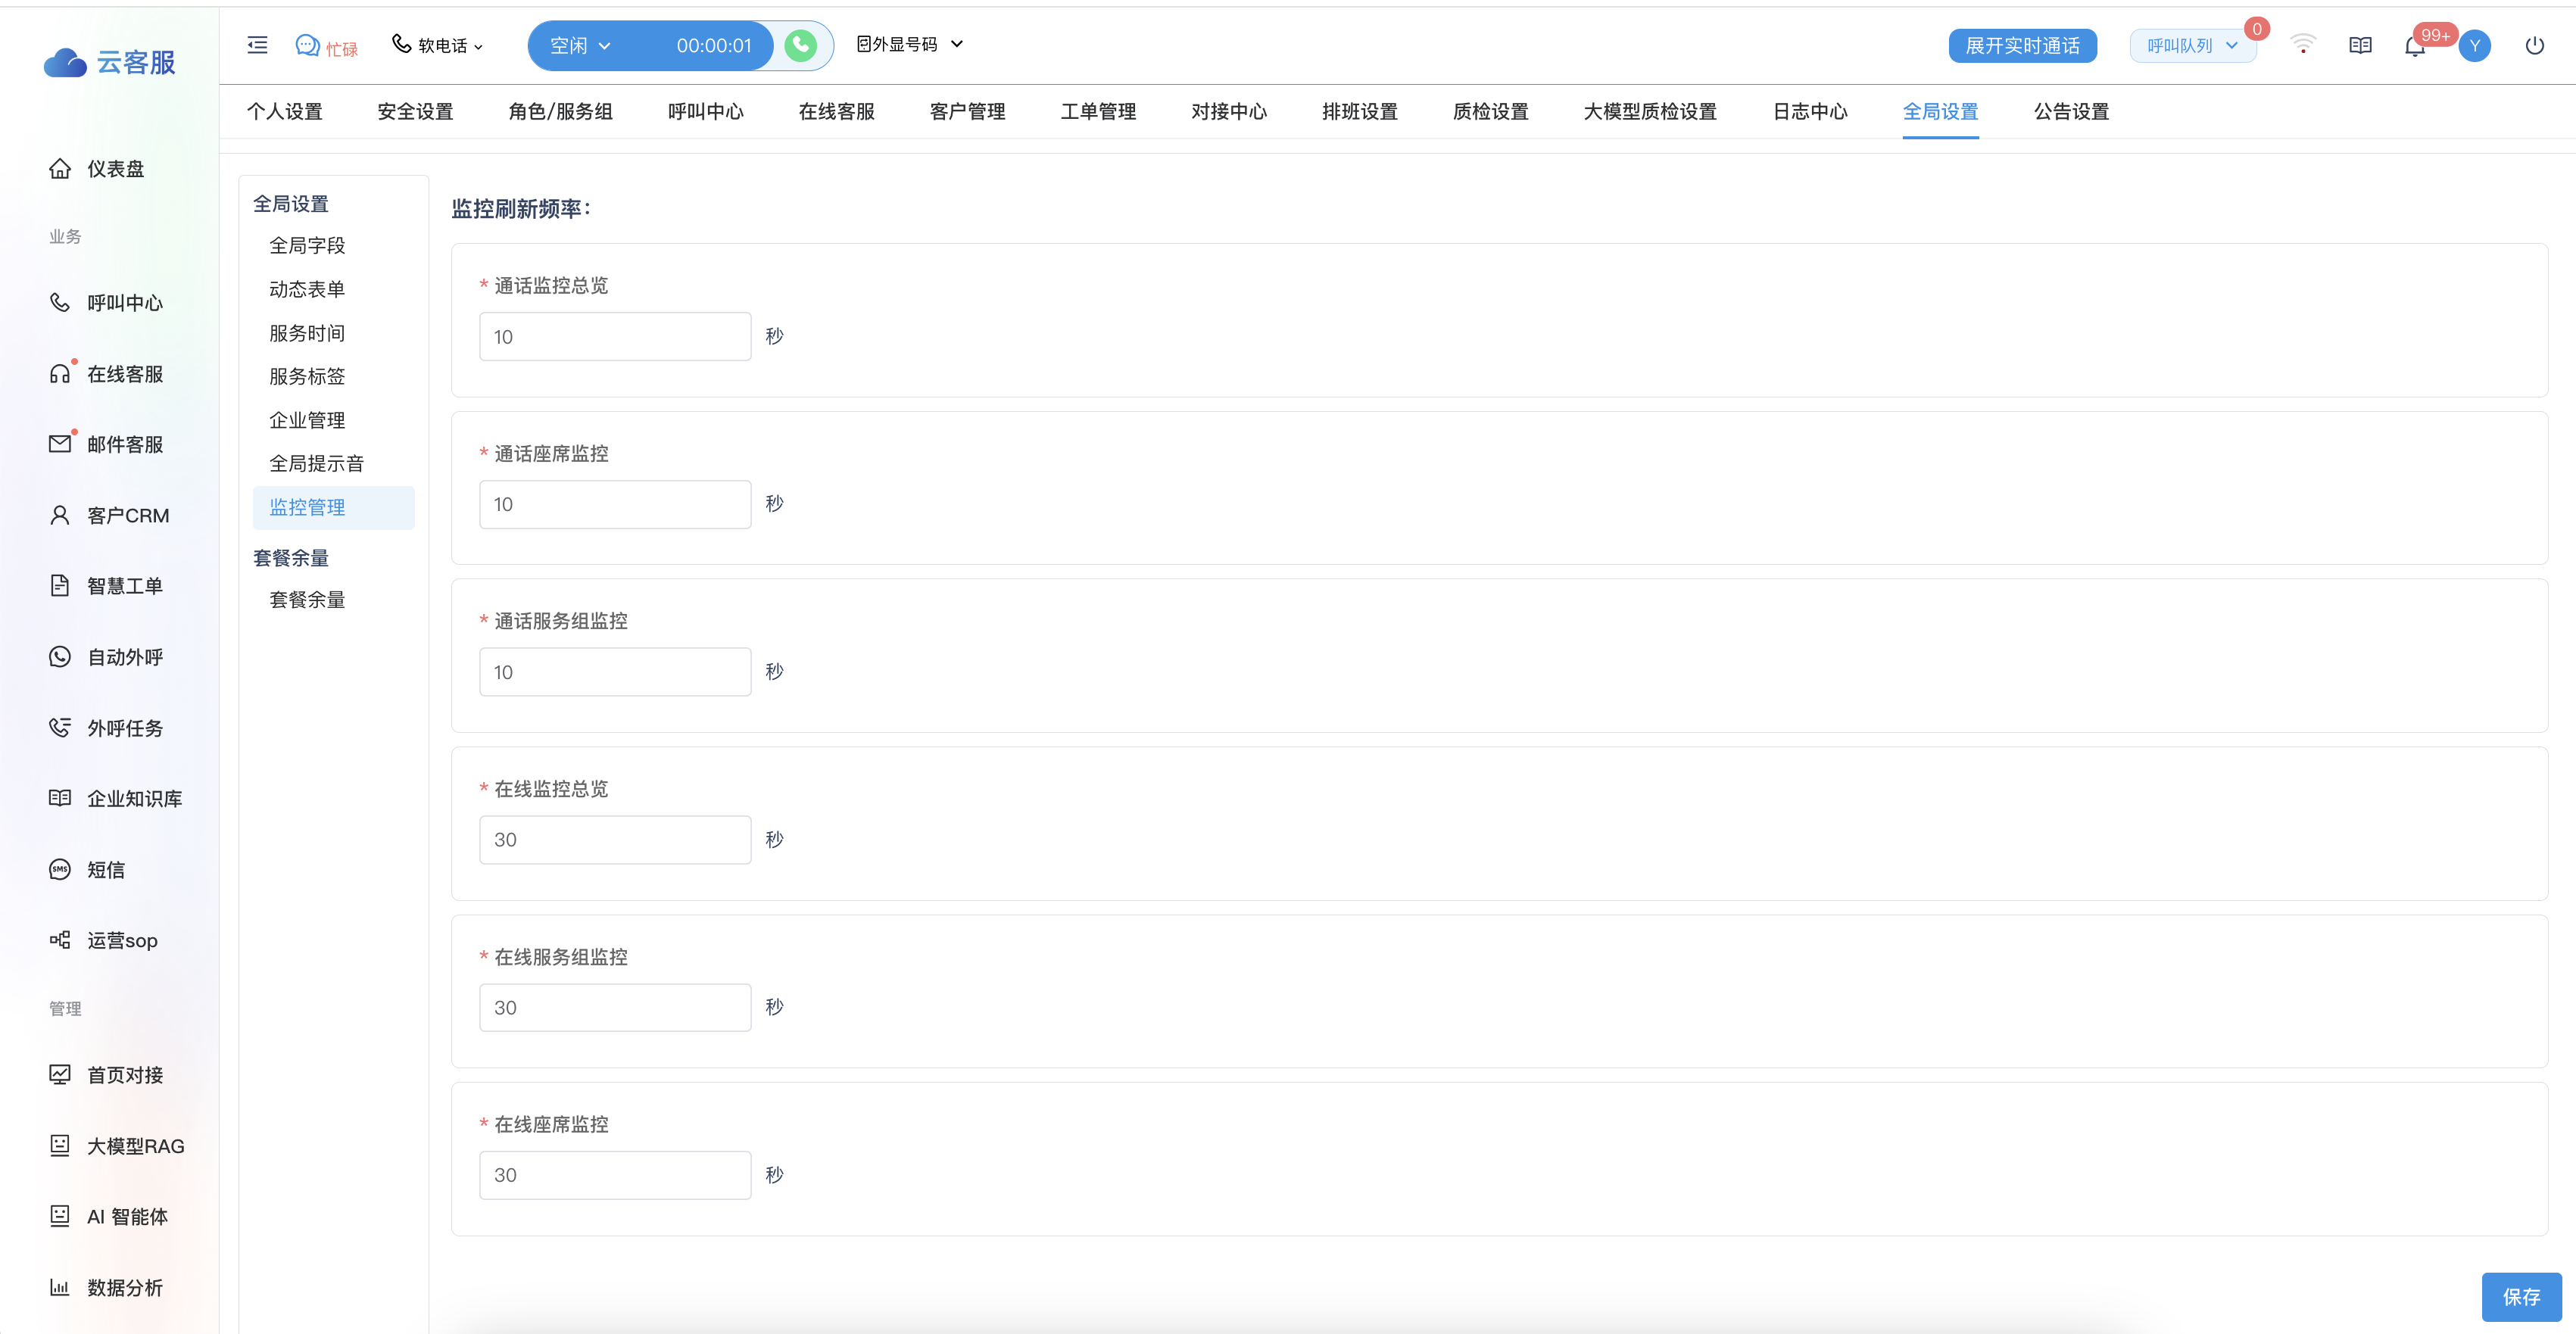
Task: Open 全局字段 in settings menu
Action: coord(307,245)
